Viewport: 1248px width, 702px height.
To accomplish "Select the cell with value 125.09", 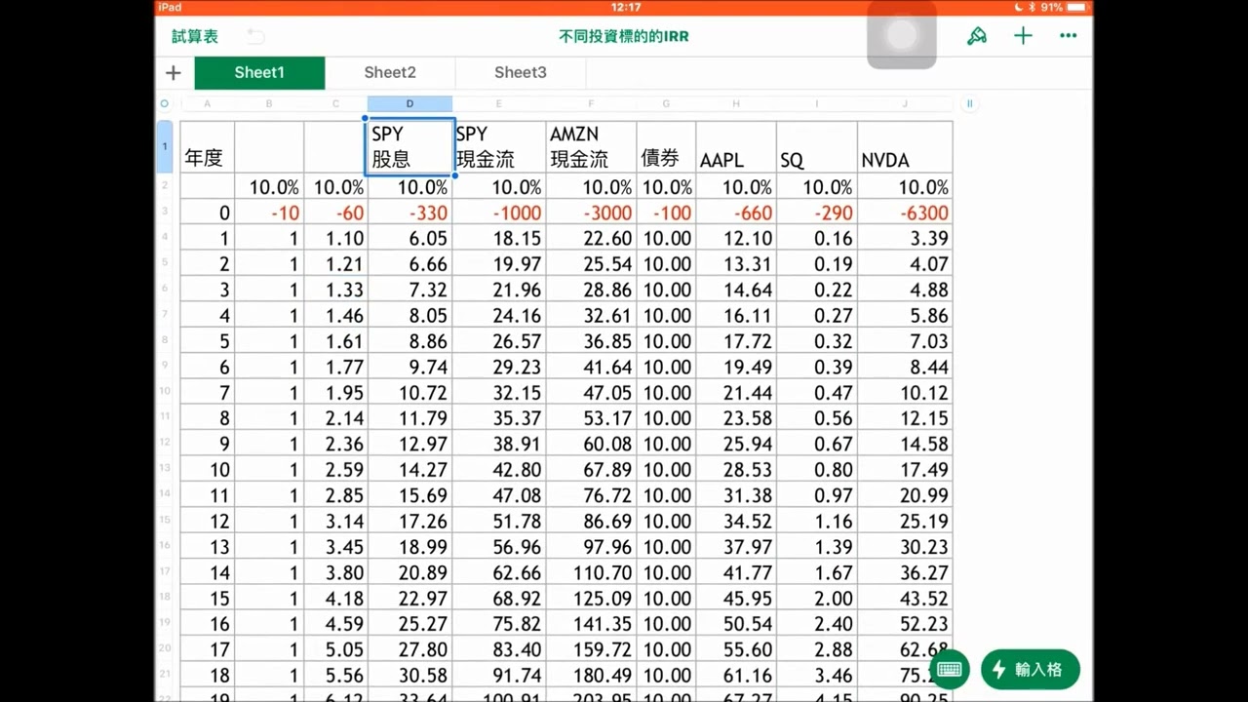I will pos(591,598).
